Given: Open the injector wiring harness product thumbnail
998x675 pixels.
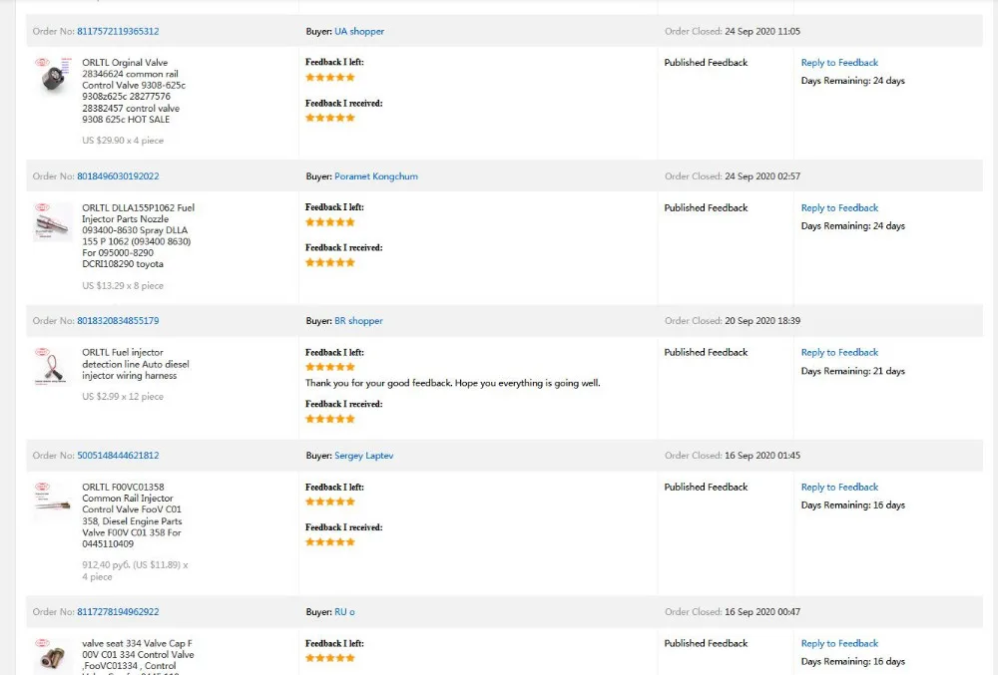Looking at the screenshot, I should tap(53, 366).
